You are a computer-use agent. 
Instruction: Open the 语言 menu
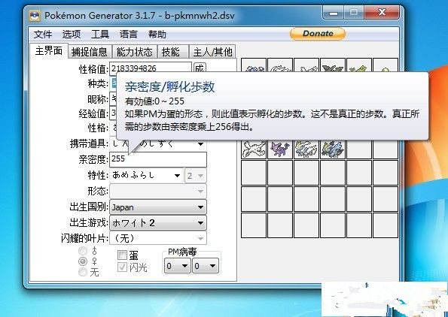coord(129,35)
